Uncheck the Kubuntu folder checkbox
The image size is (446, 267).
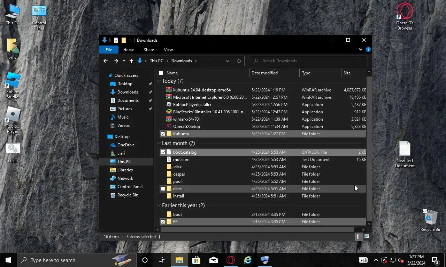pyautogui.click(x=163, y=134)
